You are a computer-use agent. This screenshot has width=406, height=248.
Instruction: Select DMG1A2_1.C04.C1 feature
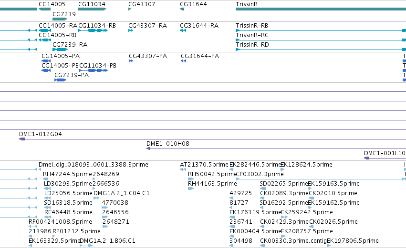tap(122, 193)
